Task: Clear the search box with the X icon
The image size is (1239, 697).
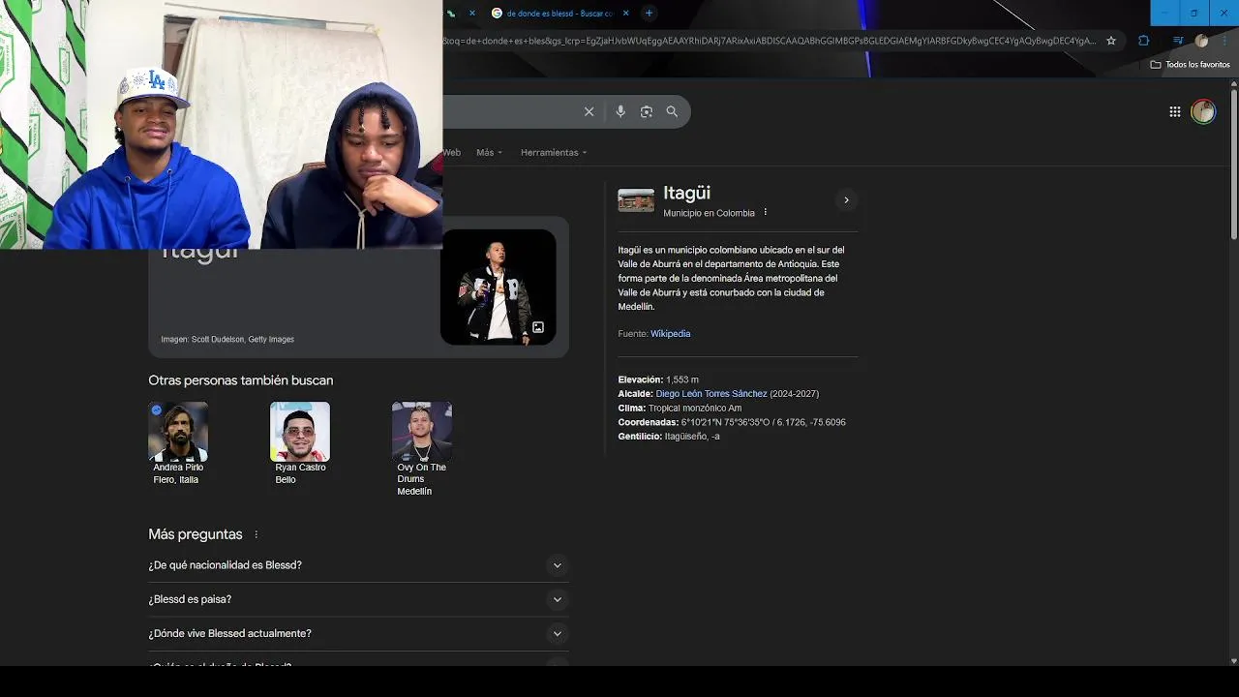Action: pos(589,111)
